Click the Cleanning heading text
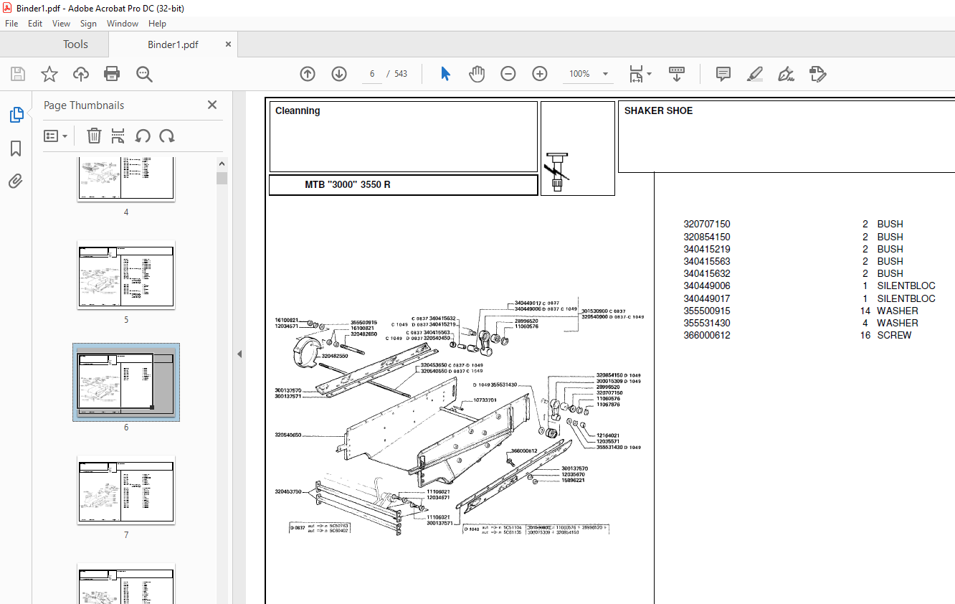This screenshot has height=604, width=955. tap(298, 110)
